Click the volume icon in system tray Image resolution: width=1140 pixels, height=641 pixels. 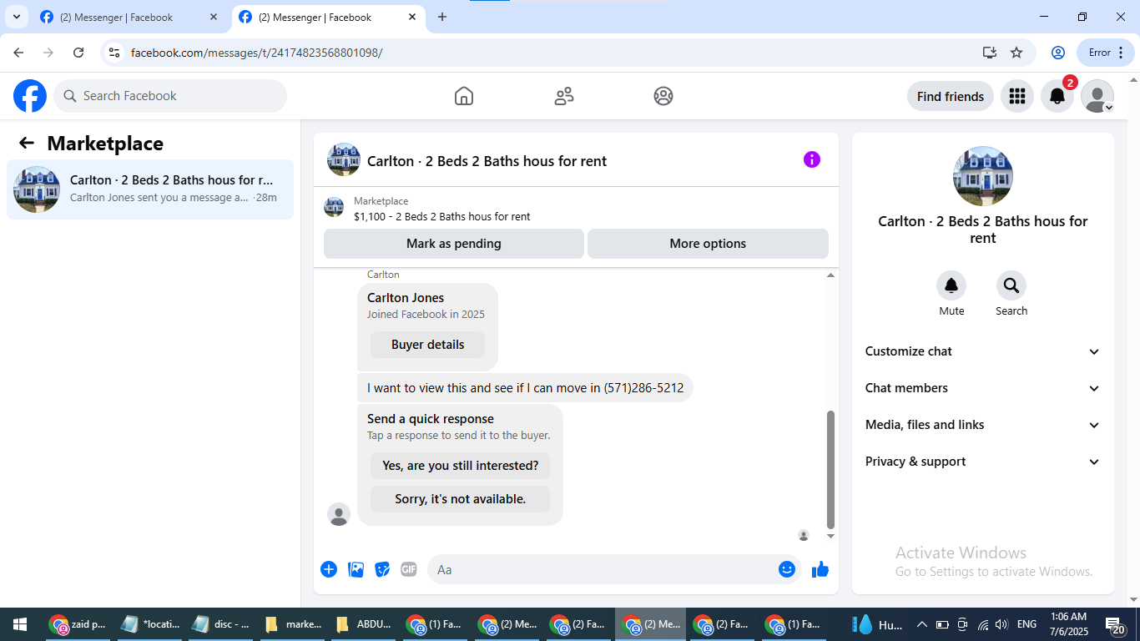tap(1002, 624)
